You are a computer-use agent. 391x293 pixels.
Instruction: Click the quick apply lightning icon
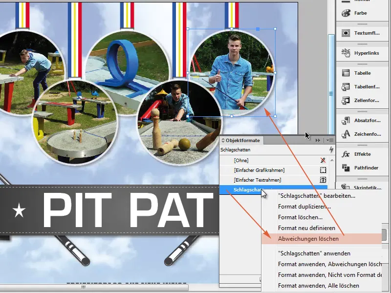[331, 150]
